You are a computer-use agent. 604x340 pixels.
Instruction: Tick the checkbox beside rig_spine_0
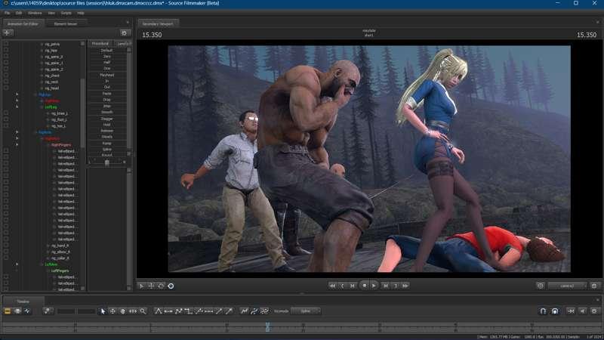pos(6,57)
